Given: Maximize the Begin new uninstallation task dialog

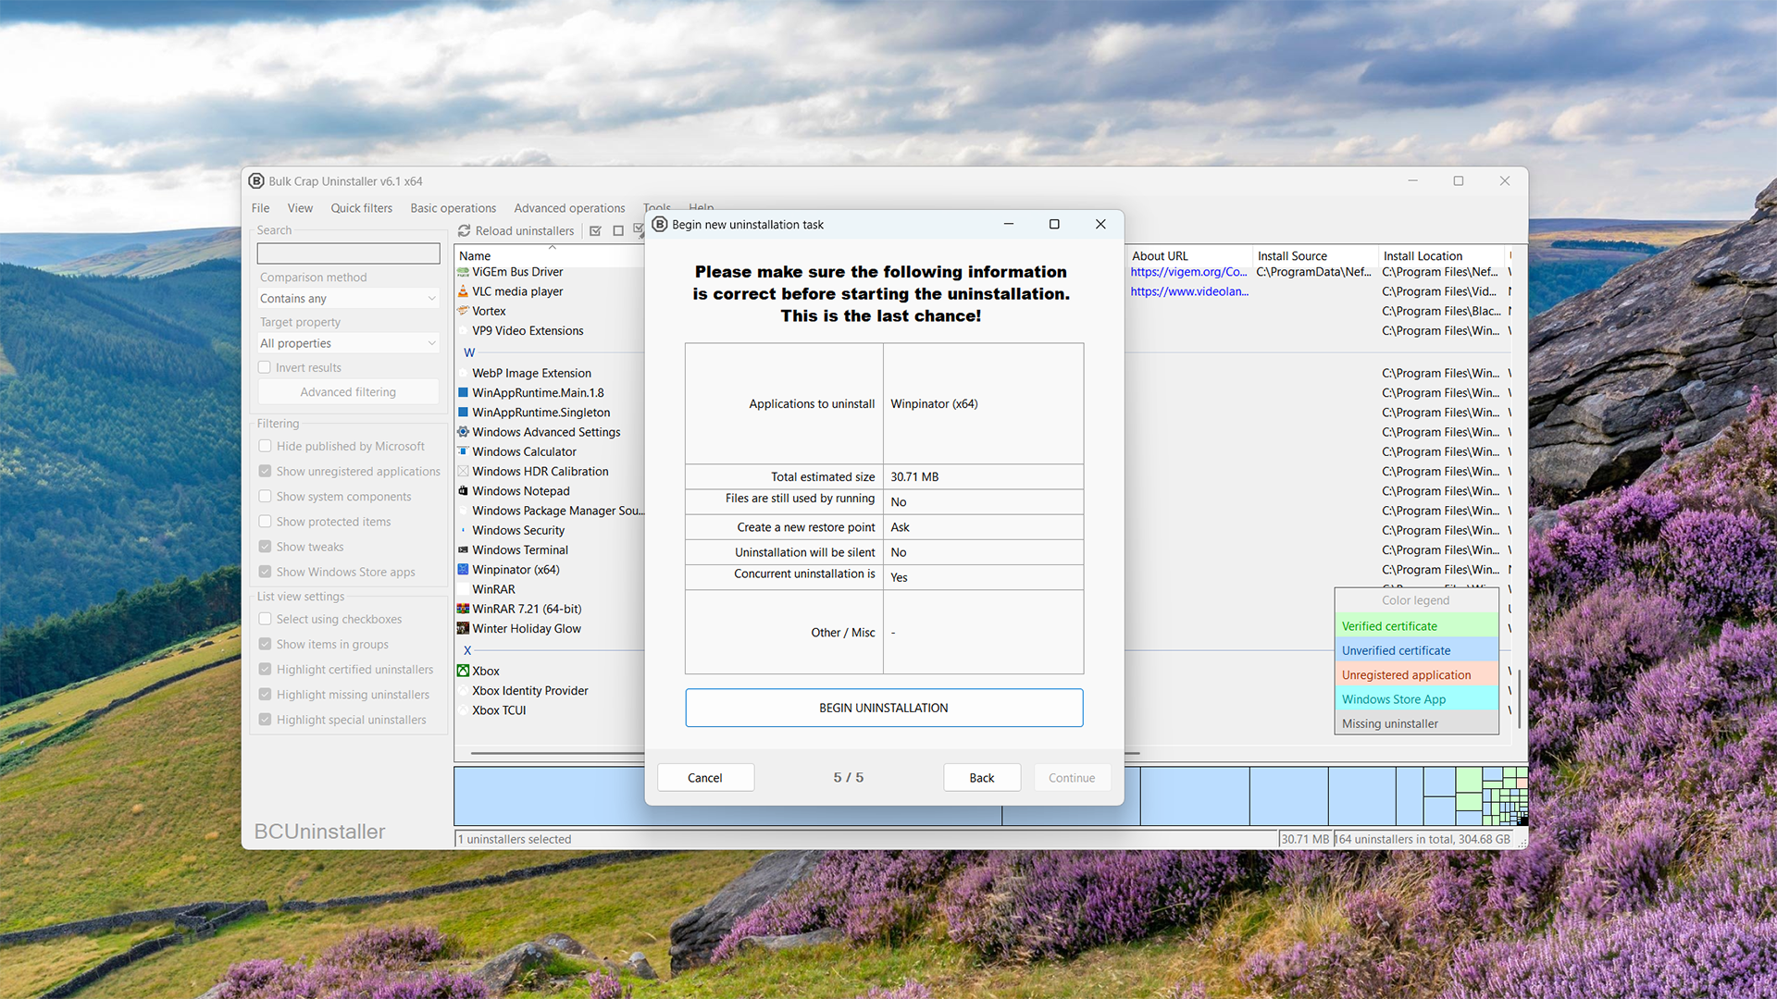Looking at the screenshot, I should (1054, 225).
